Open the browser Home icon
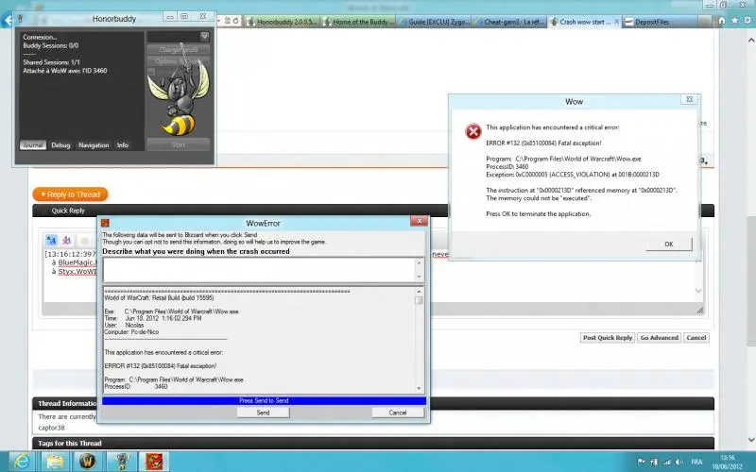This screenshot has height=472, width=756. 721,20
